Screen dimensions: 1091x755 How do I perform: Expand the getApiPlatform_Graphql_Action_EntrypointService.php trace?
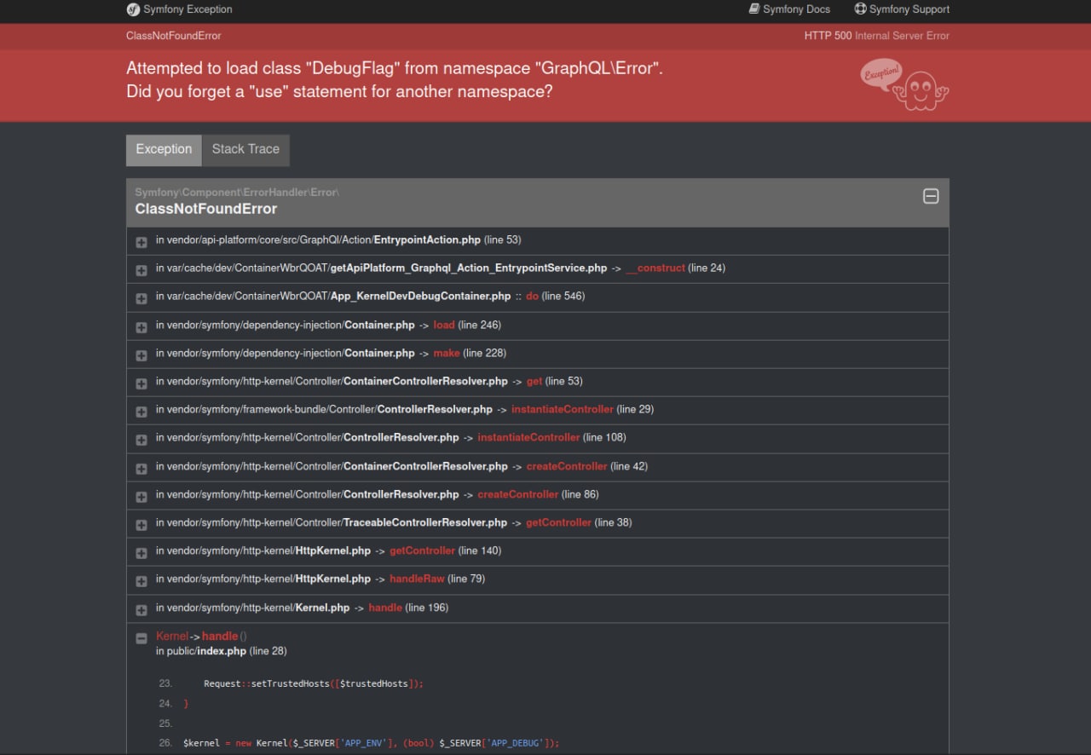[141, 270]
